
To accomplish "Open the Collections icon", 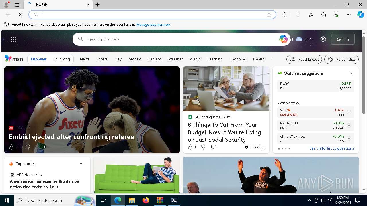I will pos(323,15).
